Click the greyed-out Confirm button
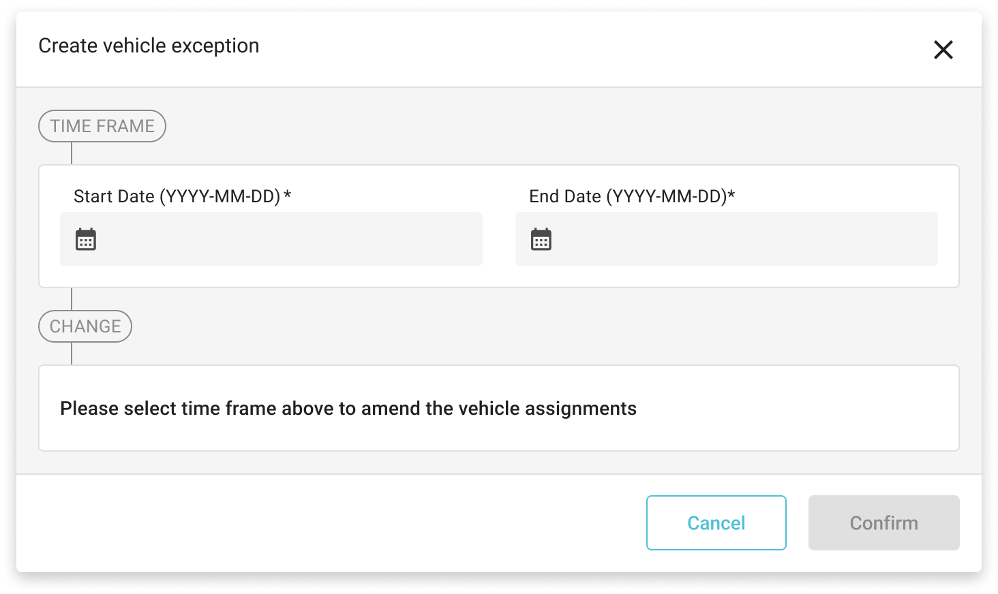Screen dimensions: 998x594 click(883, 522)
